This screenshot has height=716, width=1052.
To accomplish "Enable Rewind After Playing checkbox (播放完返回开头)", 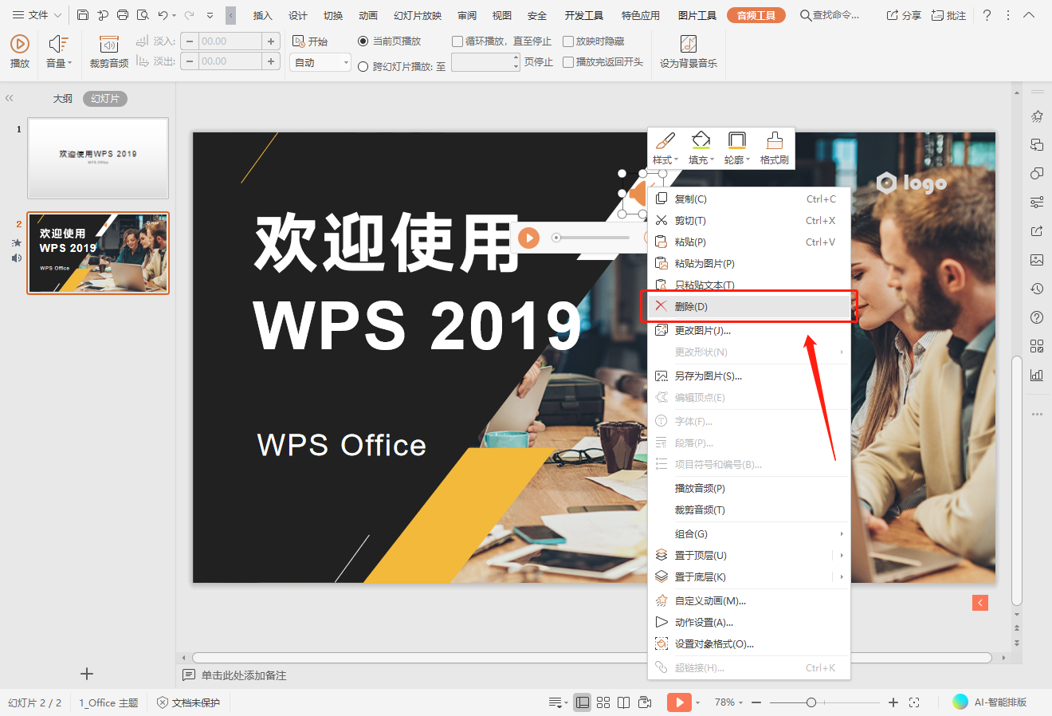I will point(568,62).
